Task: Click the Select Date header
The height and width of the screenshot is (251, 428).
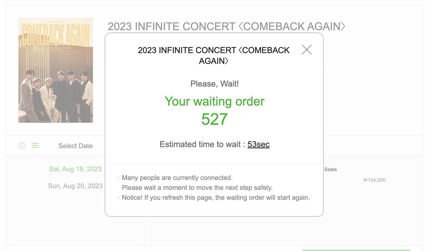Action: pos(75,146)
